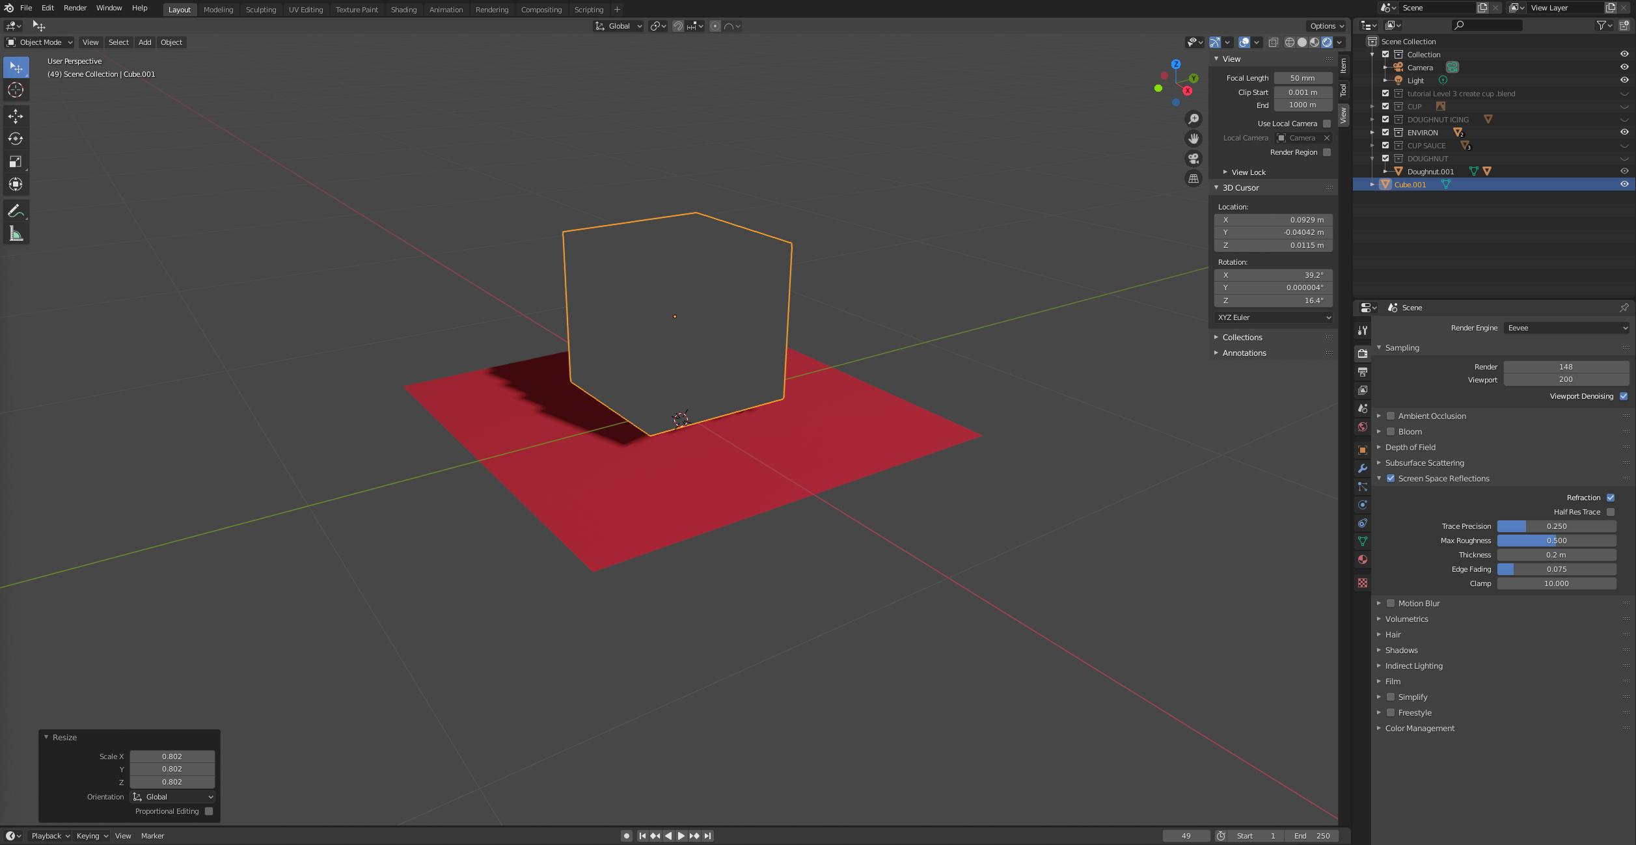Adjust the Max Roughness slider
Screen dimensions: 1636x845
[x=1557, y=541]
